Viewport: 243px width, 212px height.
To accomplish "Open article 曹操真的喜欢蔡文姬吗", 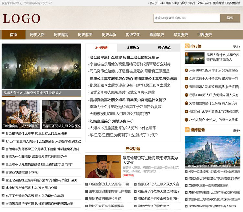I will coord(128,100).
